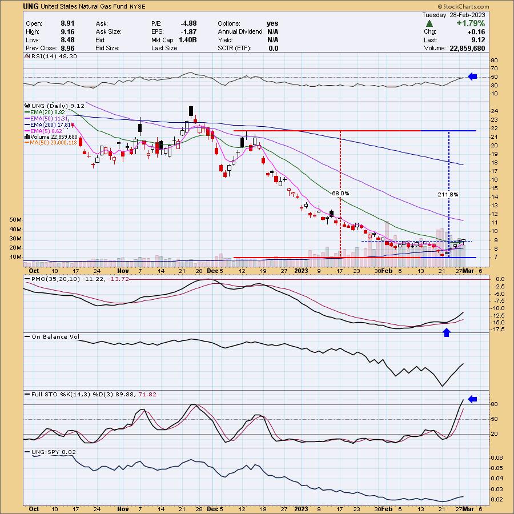Screen dimensions: 514x514
Task: Click the SCTR (ETF) value 0.0
Action: pyautogui.click(x=274, y=48)
